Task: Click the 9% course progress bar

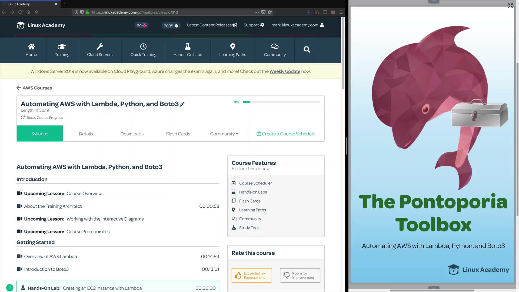Action: (x=281, y=102)
